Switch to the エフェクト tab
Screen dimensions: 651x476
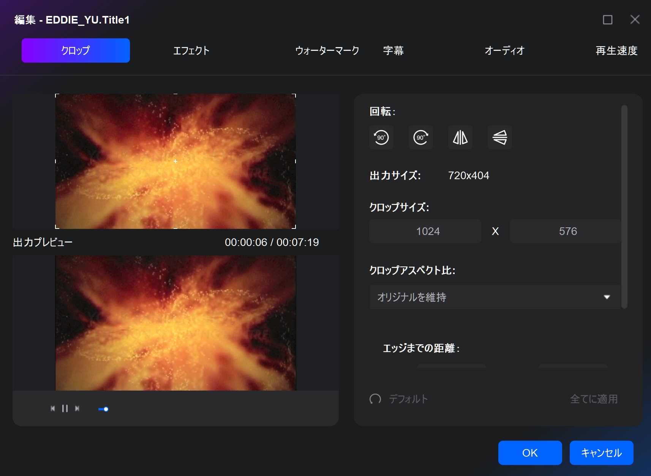(191, 50)
